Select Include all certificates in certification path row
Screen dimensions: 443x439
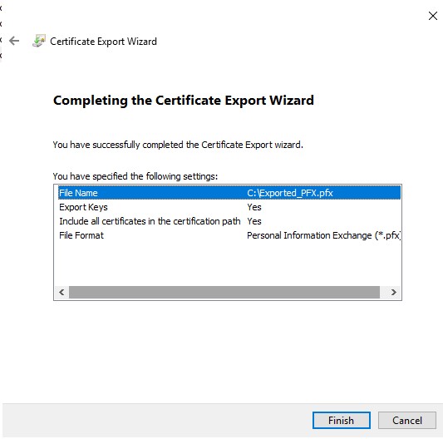coord(229,221)
